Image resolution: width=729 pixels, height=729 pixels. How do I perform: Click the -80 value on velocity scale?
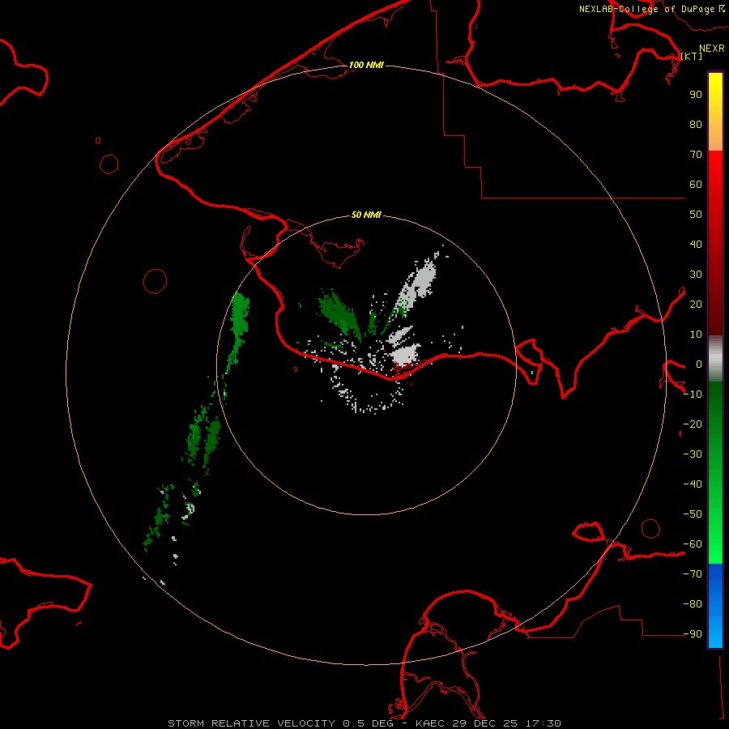pyautogui.click(x=693, y=604)
